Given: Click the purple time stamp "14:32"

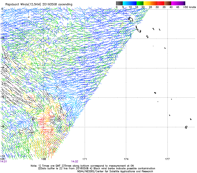Looking at the screenshot, I should click(x=75, y=162).
